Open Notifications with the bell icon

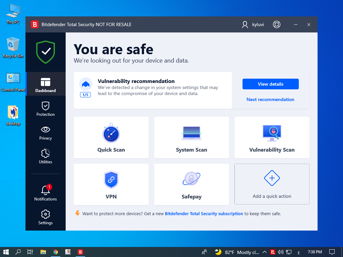46,193
